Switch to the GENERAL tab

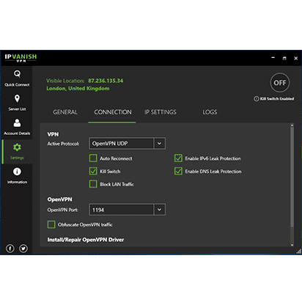[65, 112]
